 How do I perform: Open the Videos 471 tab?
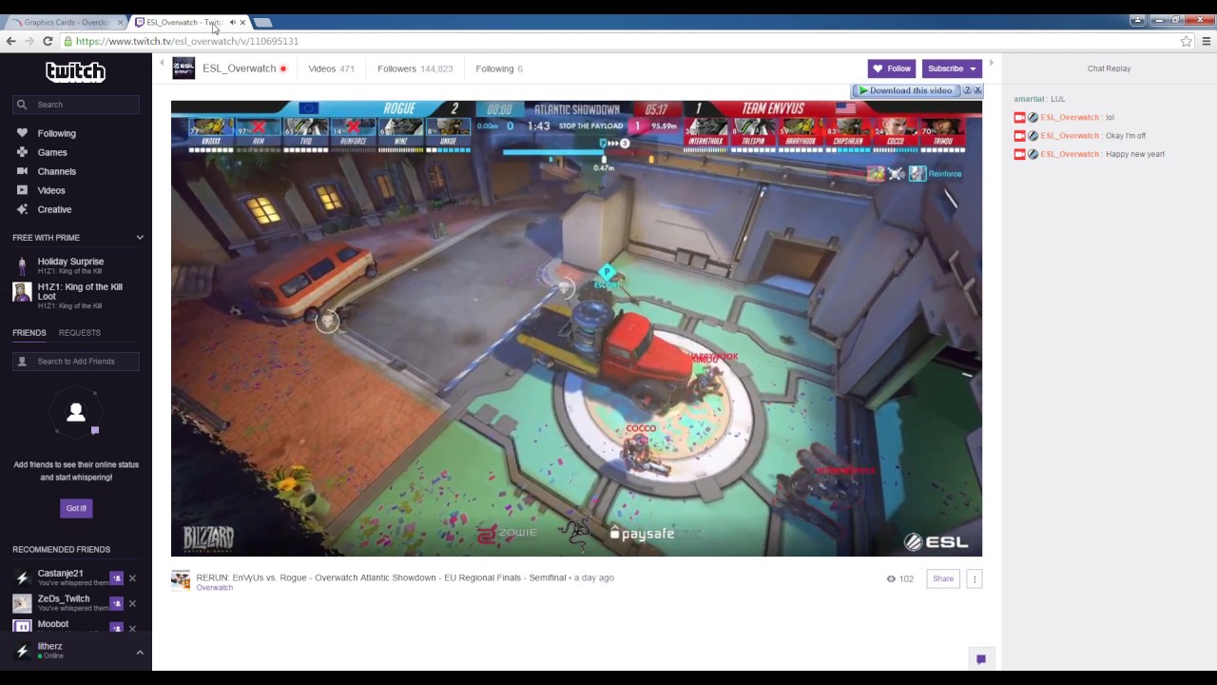click(331, 68)
